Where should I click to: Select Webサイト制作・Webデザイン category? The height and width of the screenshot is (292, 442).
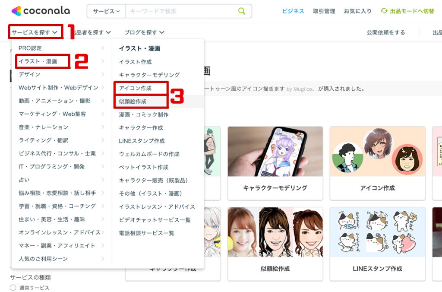tap(58, 88)
